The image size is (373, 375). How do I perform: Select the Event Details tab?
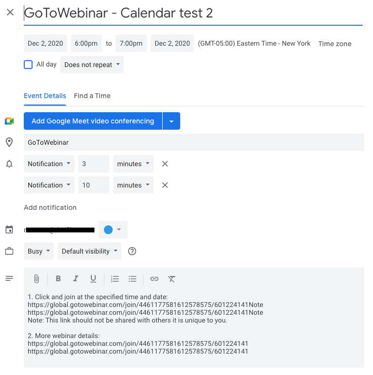click(45, 96)
